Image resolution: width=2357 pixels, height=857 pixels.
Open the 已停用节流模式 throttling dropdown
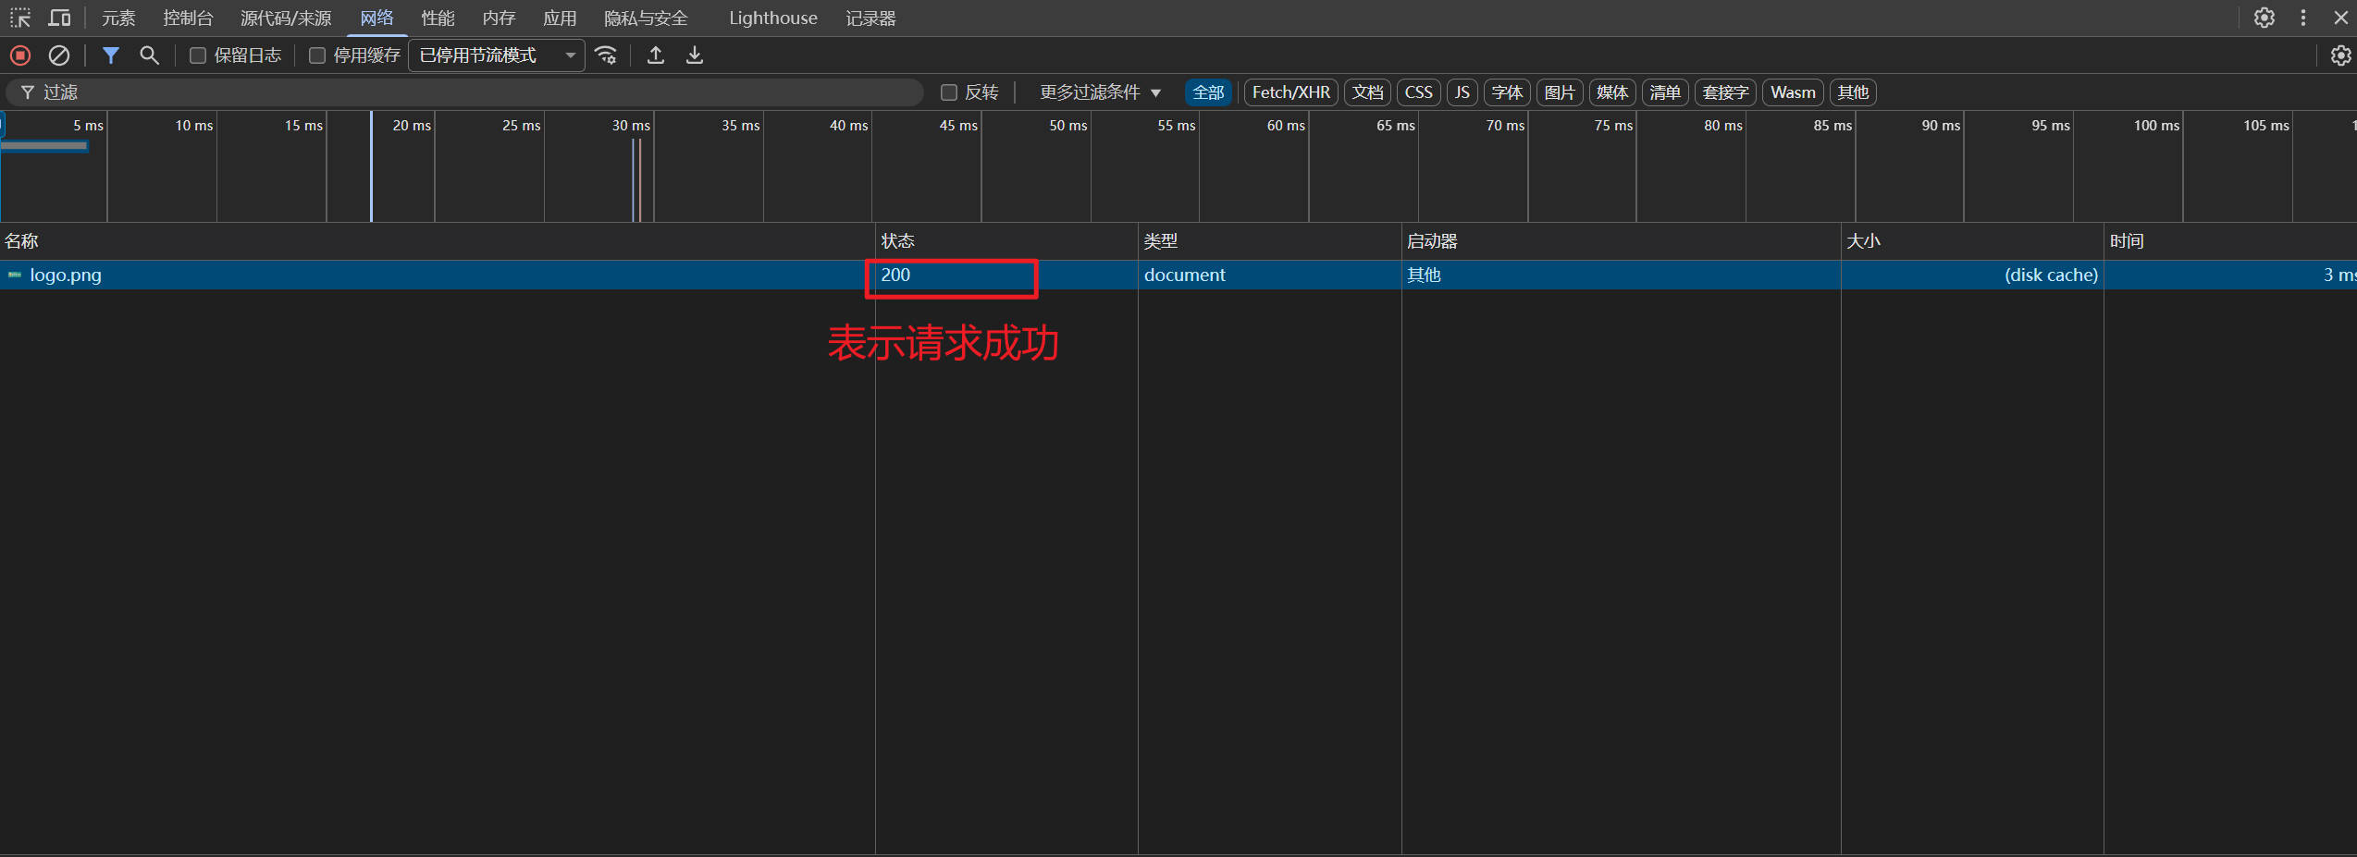(497, 55)
